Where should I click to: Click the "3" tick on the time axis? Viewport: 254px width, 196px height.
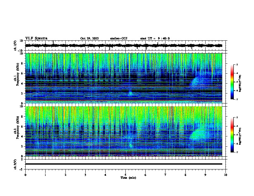(x=85, y=175)
